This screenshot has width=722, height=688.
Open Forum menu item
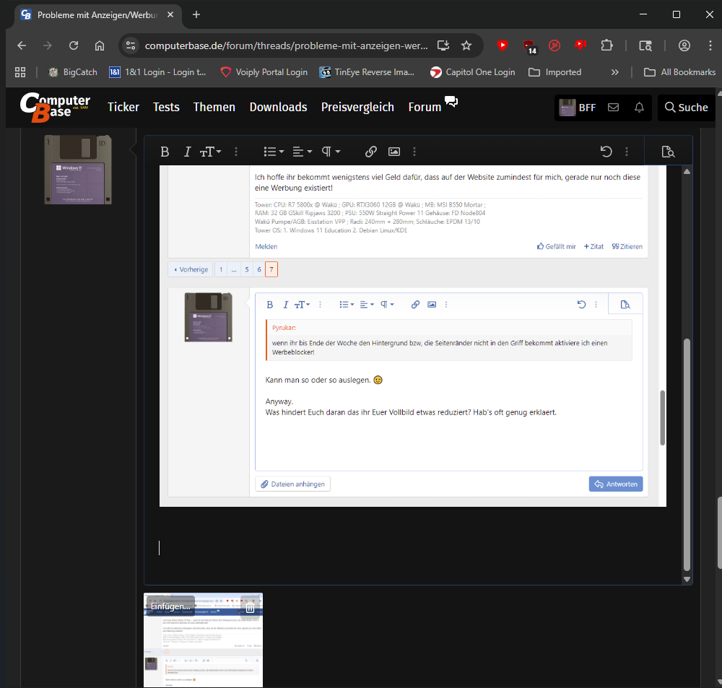pyautogui.click(x=425, y=107)
